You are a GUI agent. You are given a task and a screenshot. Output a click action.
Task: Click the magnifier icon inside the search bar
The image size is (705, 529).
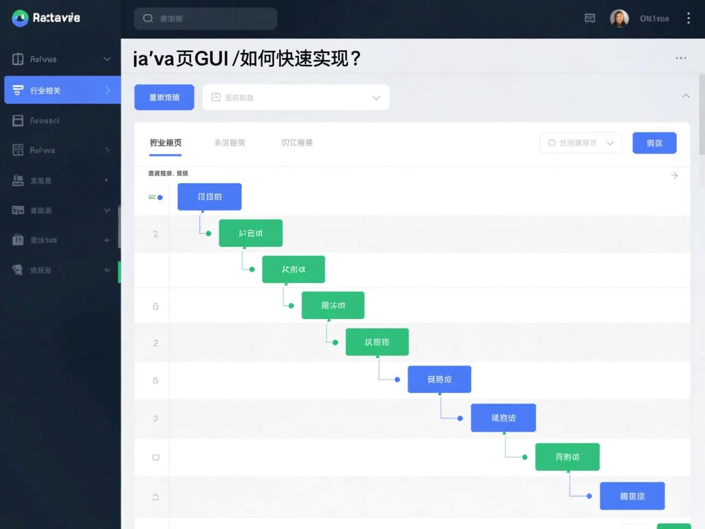click(x=148, y=18)
